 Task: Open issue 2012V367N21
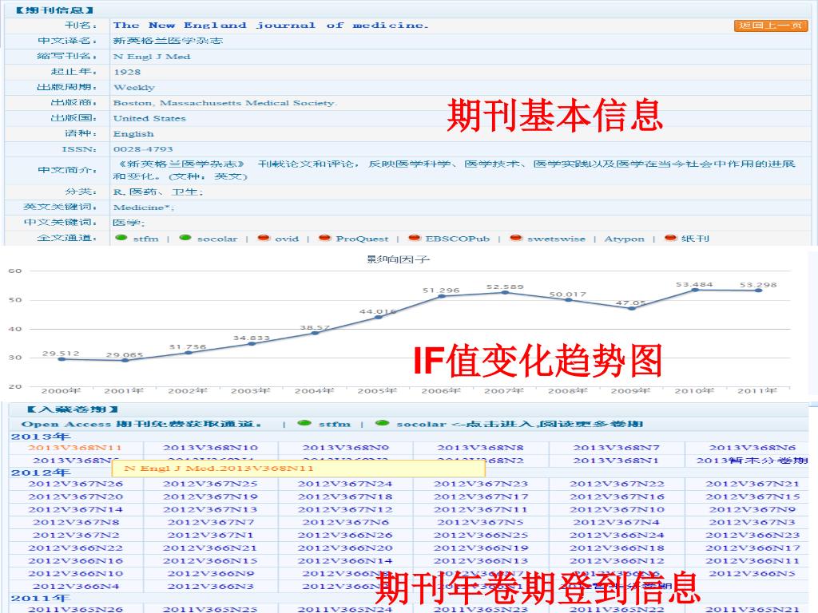pyautogui.click(x=752, y=484)
